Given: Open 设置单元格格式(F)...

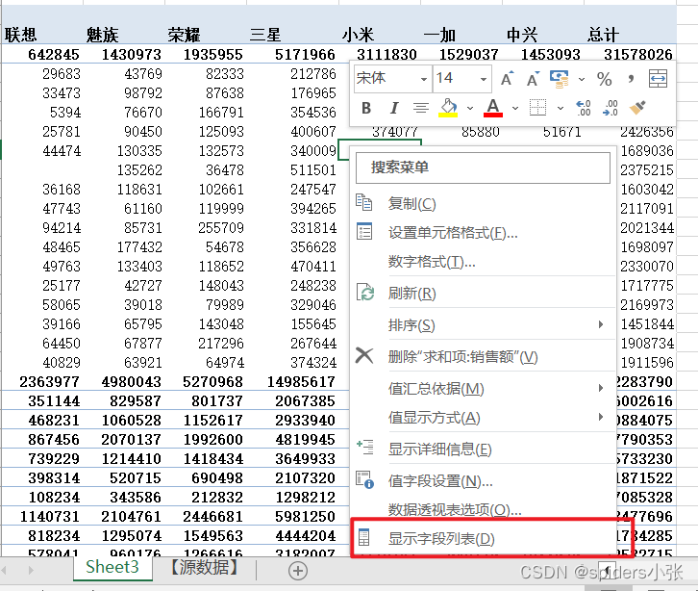Looking at the screenshot, I should click(x=453, y=233).
